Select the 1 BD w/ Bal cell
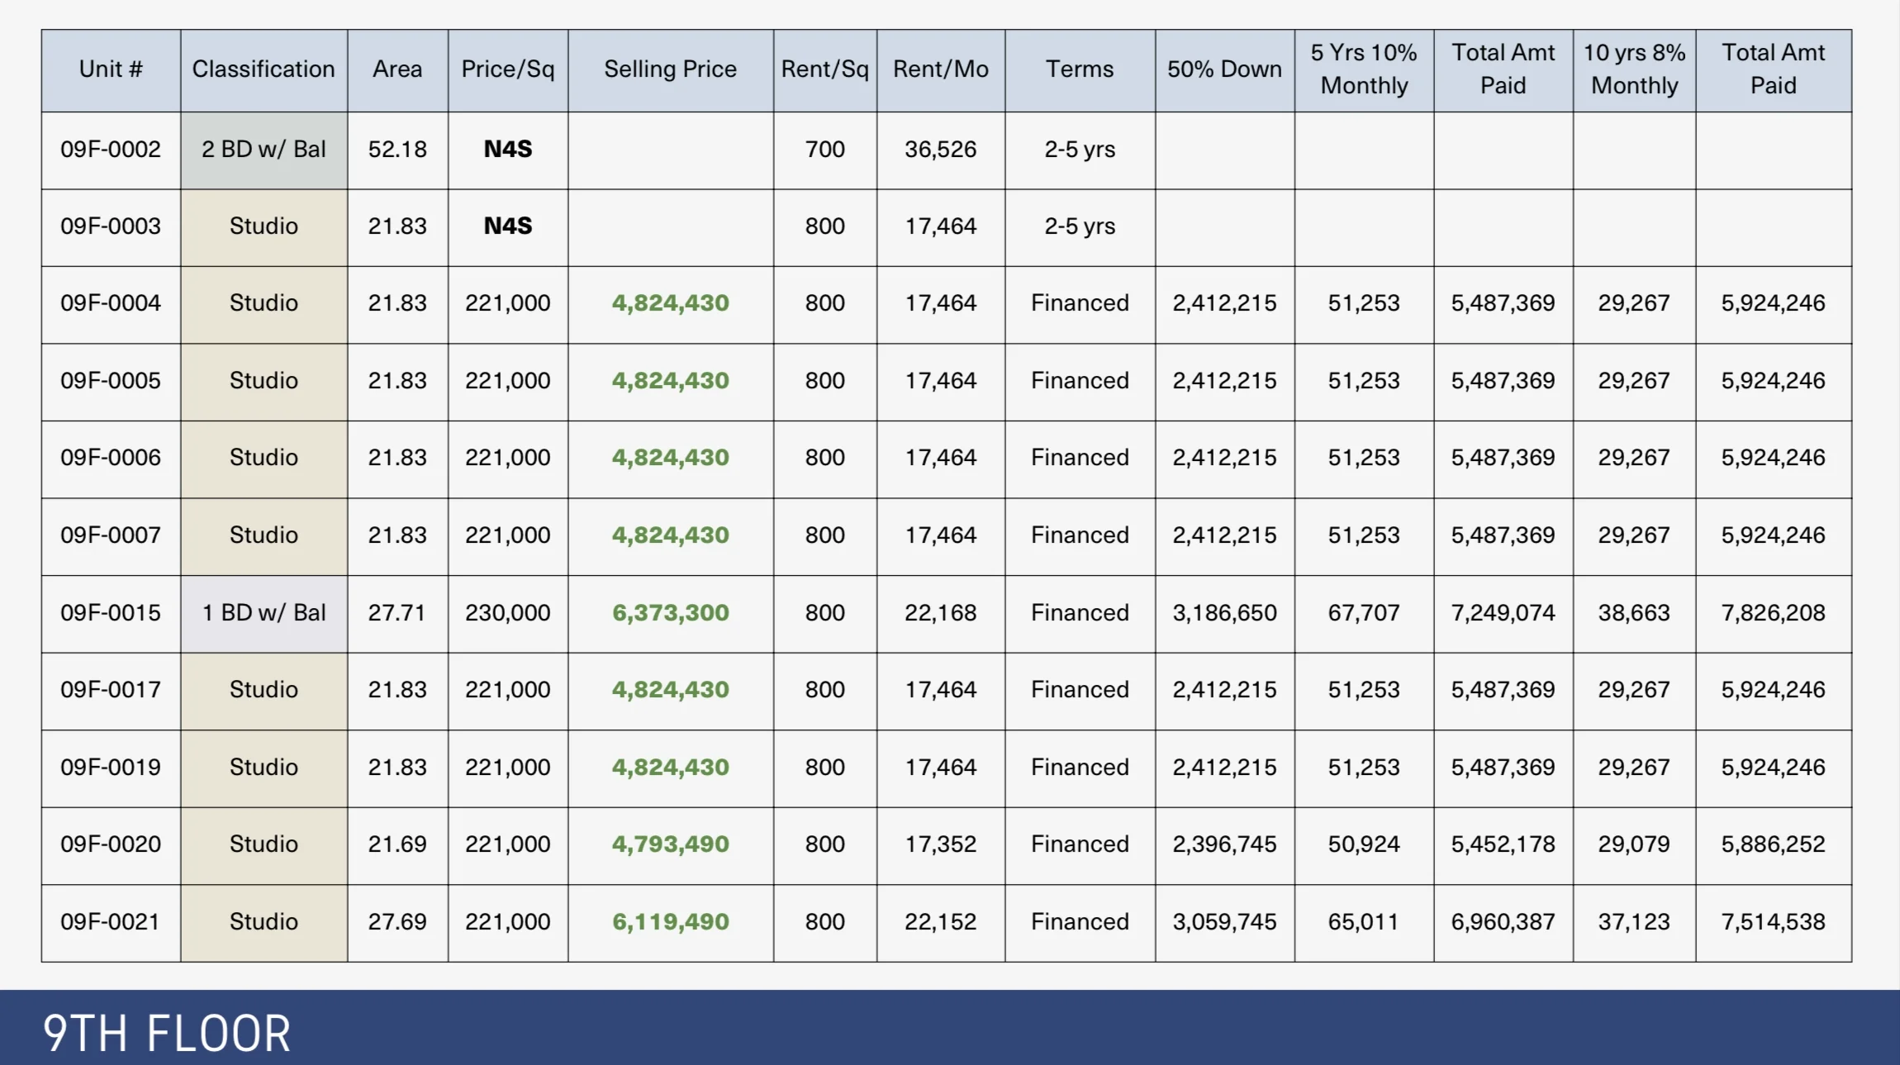The image size is (1900, 1065). pyautogui.click(x=264, y=613)
